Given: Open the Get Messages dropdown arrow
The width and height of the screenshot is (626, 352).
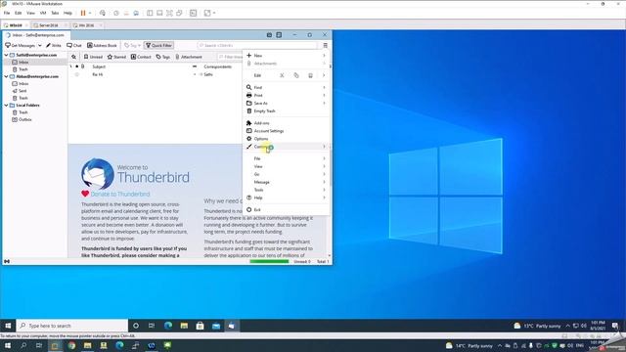Looking at the screenshot, I should 39,46.
